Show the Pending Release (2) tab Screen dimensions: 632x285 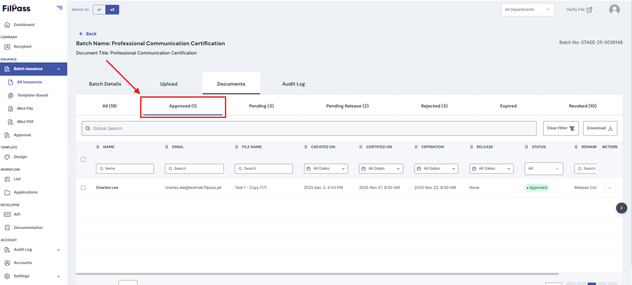click(348, 106)
